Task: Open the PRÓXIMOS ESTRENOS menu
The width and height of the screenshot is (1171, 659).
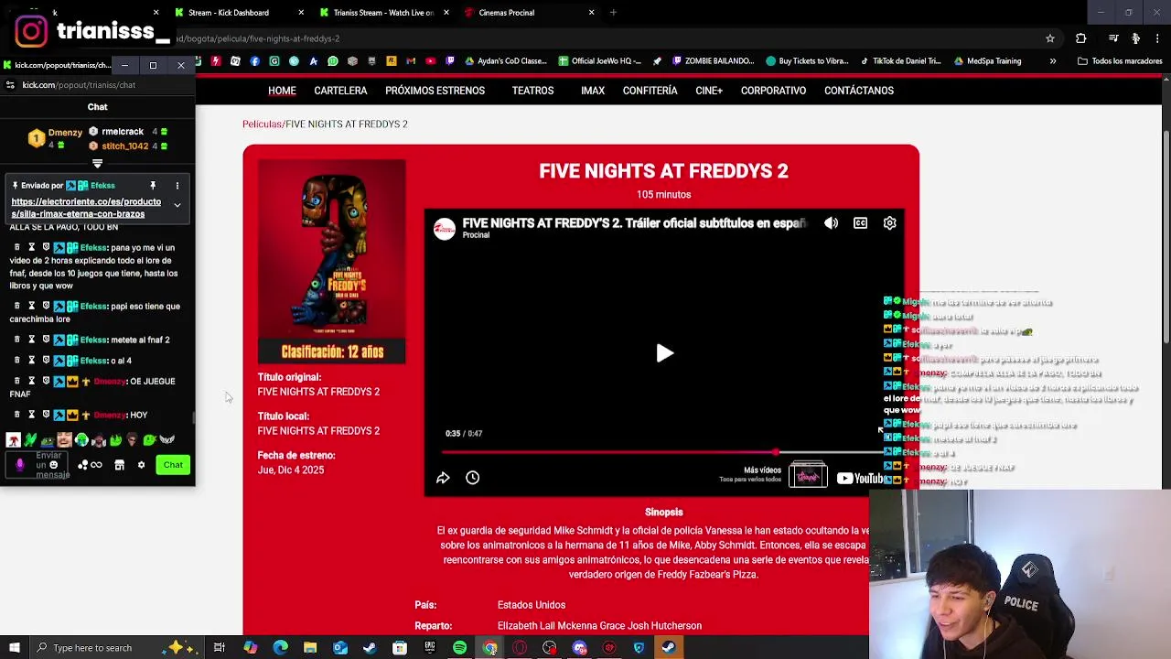Action: click(435, 91)
